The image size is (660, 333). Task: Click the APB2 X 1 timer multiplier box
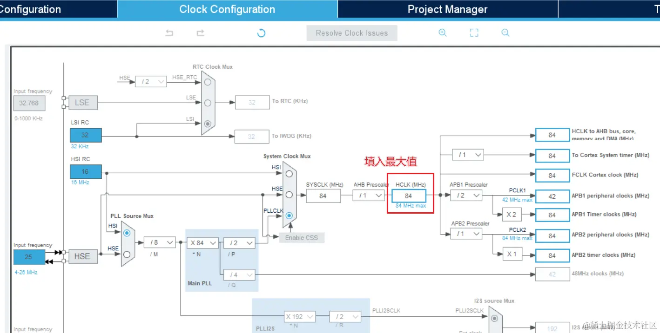tap(512, 254)
